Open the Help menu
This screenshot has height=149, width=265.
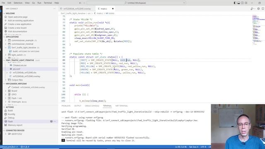coord(57,3)
